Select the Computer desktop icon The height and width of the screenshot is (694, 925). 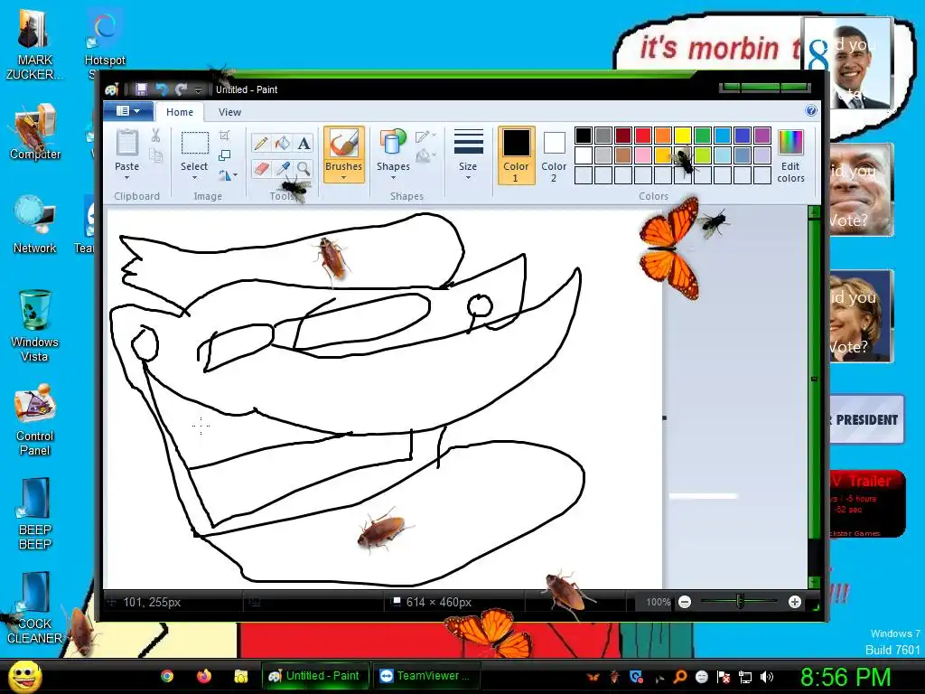click(x=35, y=132)
